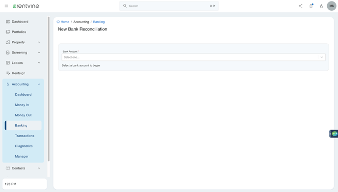The height and width of the screenshot is (192, 338).
Task: Click the Accounting breadcrumb text
Action: (x=81, y=22)
